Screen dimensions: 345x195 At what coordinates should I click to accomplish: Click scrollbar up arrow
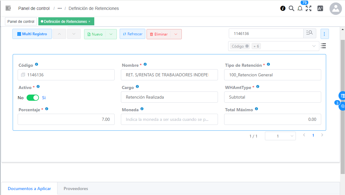pos(343,29)
